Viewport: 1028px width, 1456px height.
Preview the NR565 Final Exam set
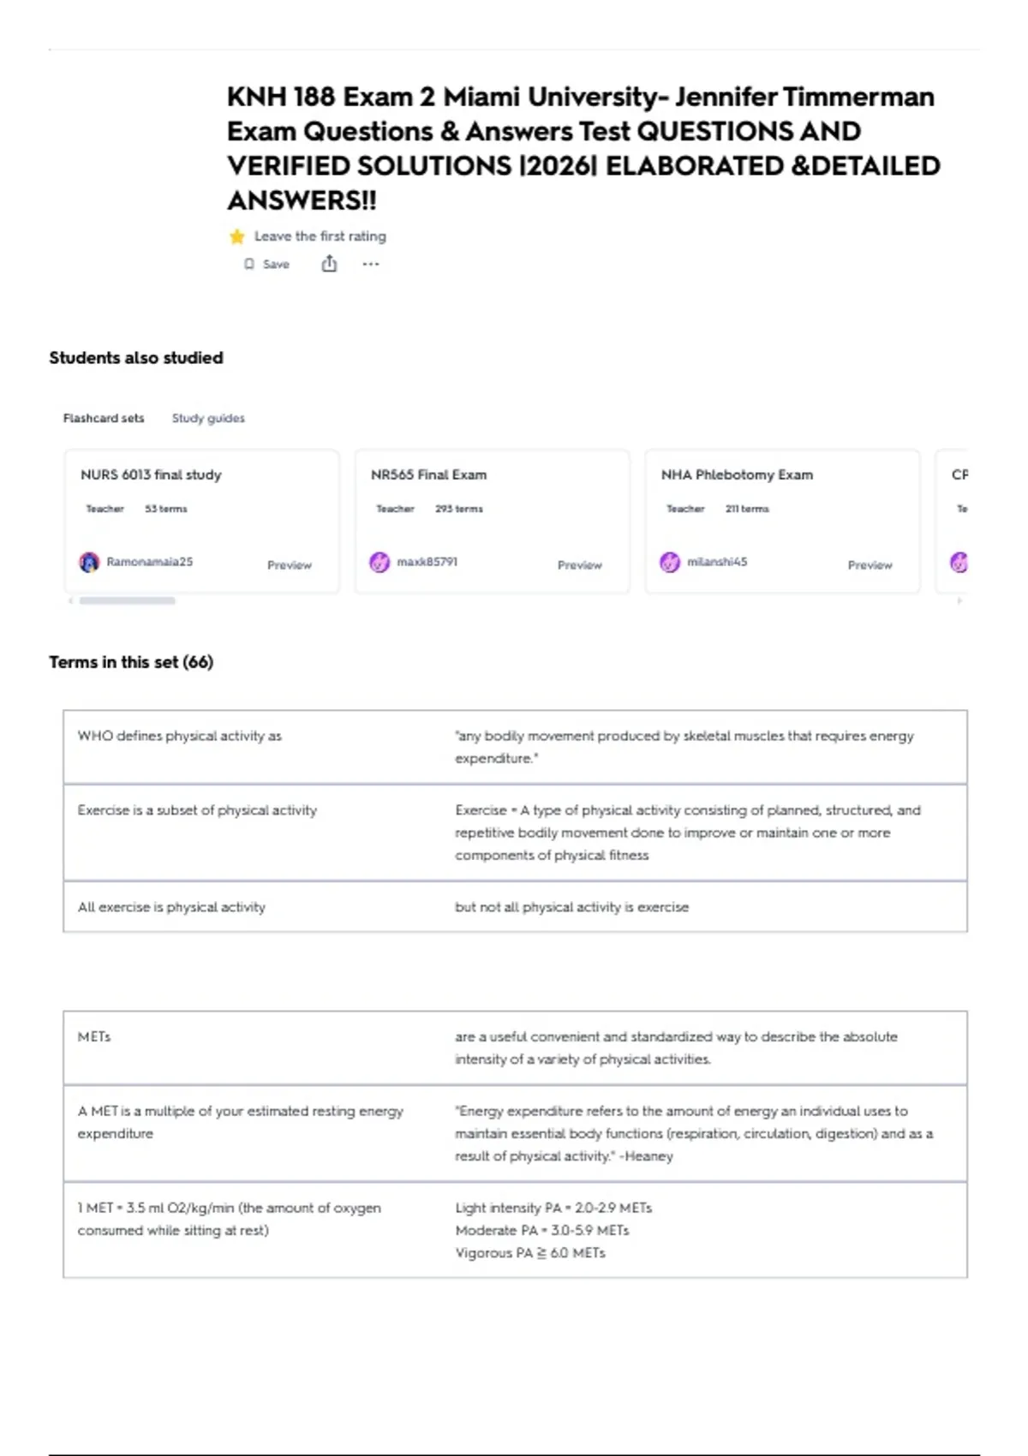580,565
